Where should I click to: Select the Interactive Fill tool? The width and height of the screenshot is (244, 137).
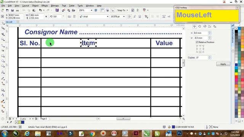pyautogui.click(x=3, y=107)
